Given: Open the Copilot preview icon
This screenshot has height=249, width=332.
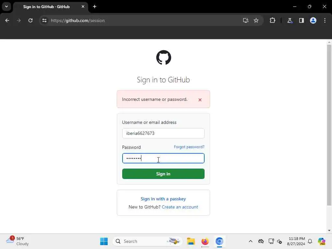Looking at the screenshot, I should coord(321,241).
